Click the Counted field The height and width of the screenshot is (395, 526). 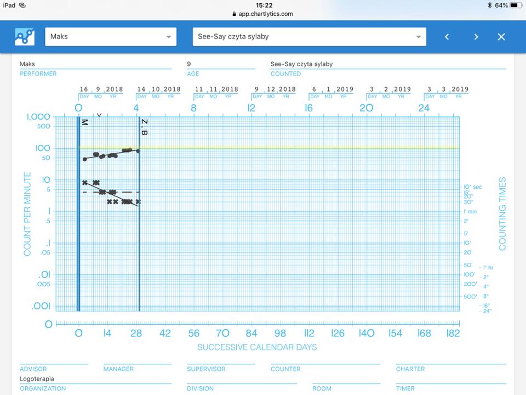387,64
